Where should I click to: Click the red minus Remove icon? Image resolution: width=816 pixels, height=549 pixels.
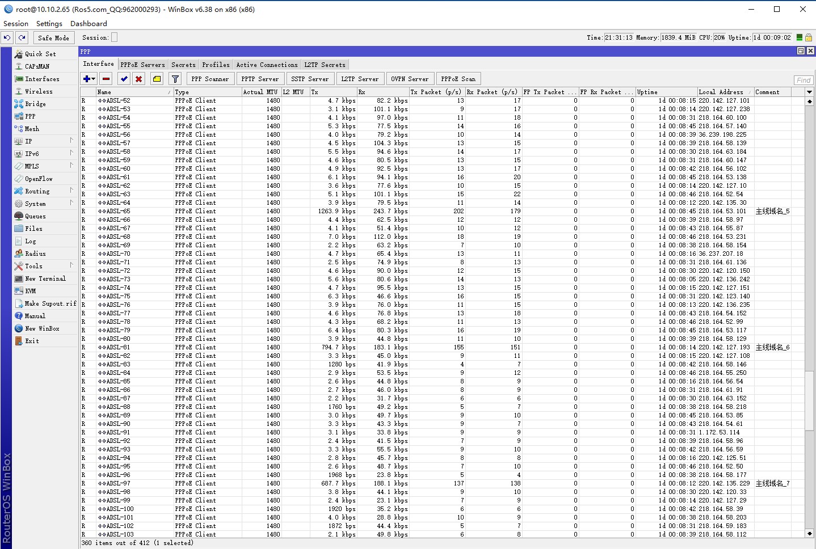tap(106, 79)
